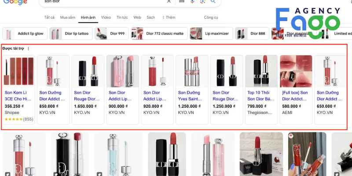The height and width of the screenshot is (176, 352).
Task: Pick the Dior 888 chip
Action: pyautogui.click(x=252, y=33)
